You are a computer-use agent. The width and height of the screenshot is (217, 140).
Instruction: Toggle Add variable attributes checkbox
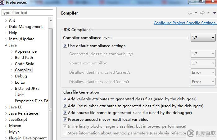tap(65, 99)
